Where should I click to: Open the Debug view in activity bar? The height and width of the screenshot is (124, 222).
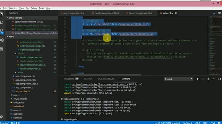[x=1, y=40]
